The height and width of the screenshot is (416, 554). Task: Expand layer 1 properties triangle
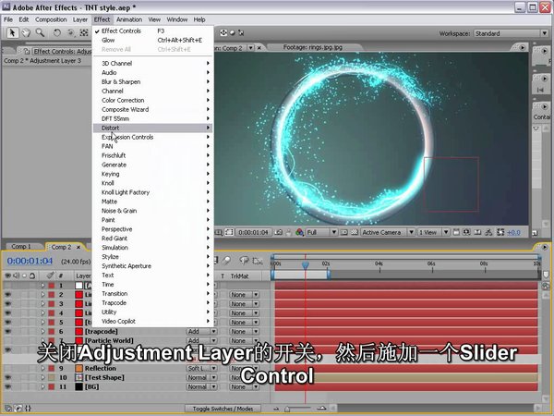click(x=43, y=286)
